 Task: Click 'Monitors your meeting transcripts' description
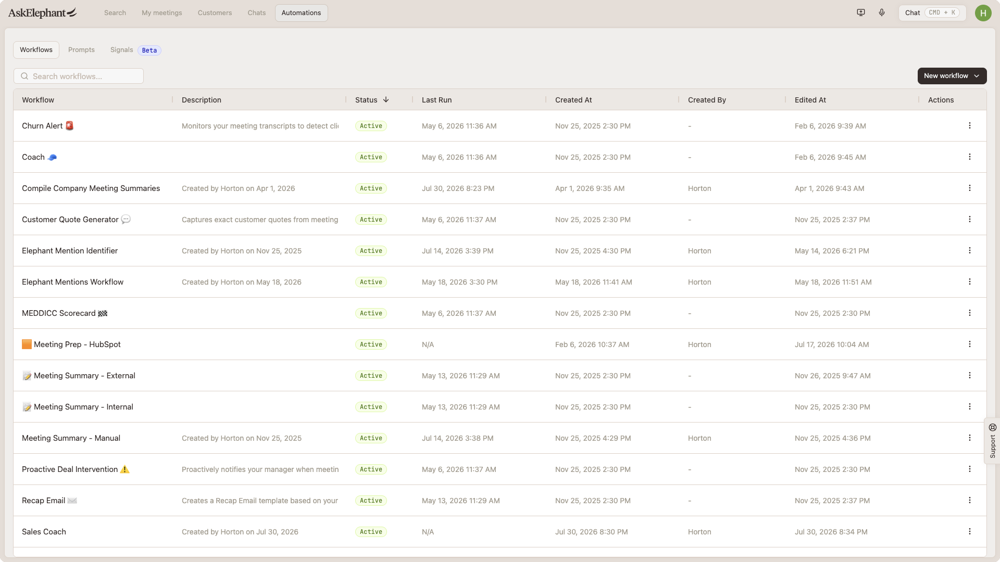pyautogui.click(x=260, y=126)
